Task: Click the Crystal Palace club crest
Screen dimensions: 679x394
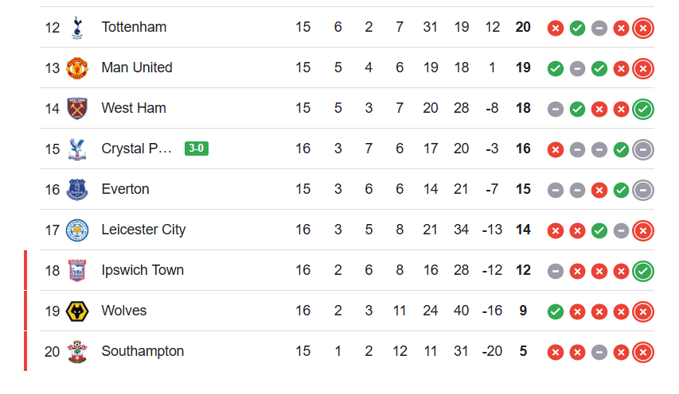Action: coord(77,149)
